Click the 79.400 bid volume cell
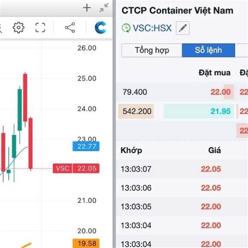The height and width of the screenshot is (248, 248). coord(135,92)
